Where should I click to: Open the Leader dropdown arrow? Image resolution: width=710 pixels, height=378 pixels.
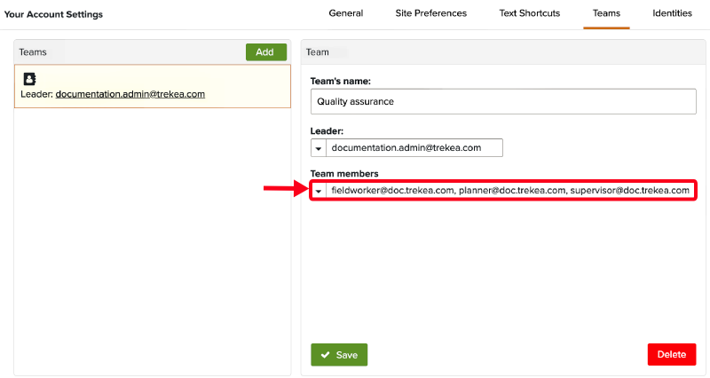[319, 148]
